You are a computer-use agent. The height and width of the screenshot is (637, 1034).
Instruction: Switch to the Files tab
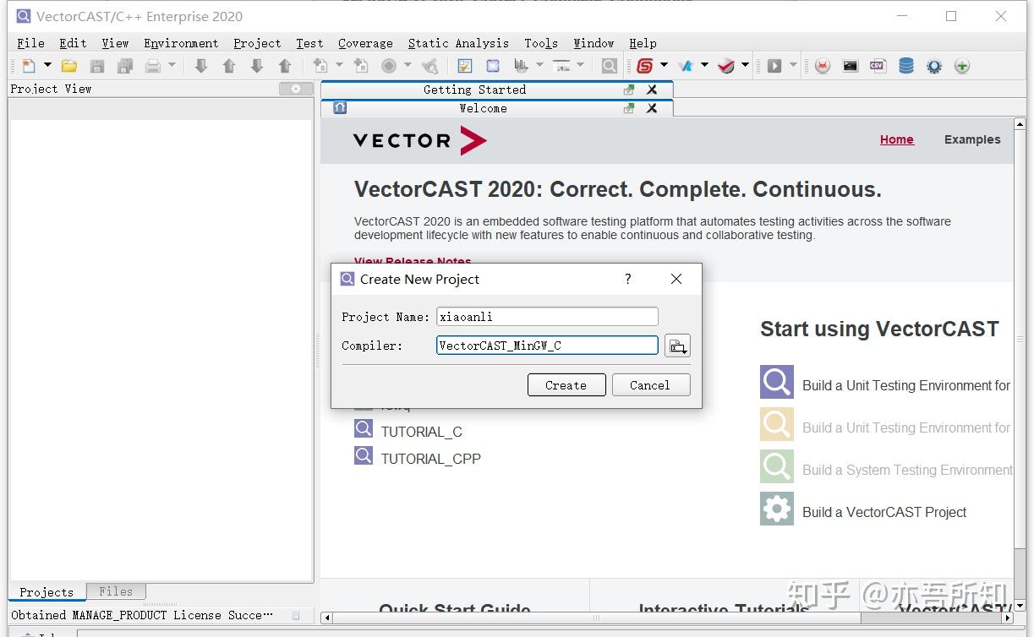click(116, 591)
